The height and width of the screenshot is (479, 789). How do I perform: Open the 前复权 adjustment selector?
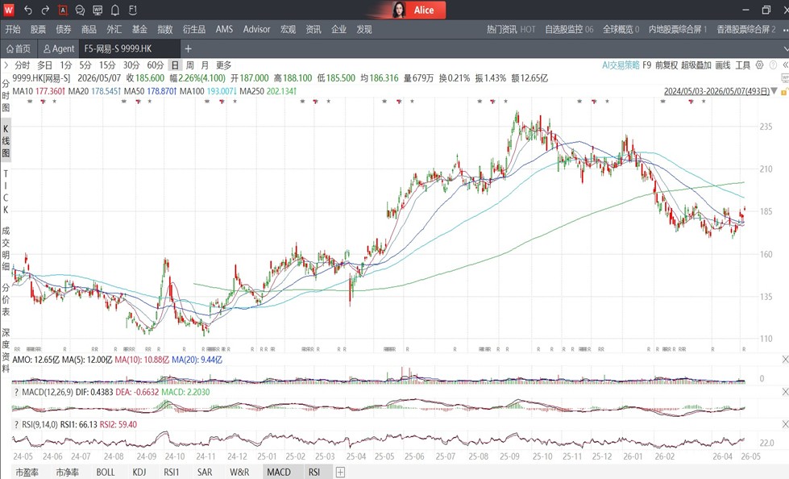[666, 65]
